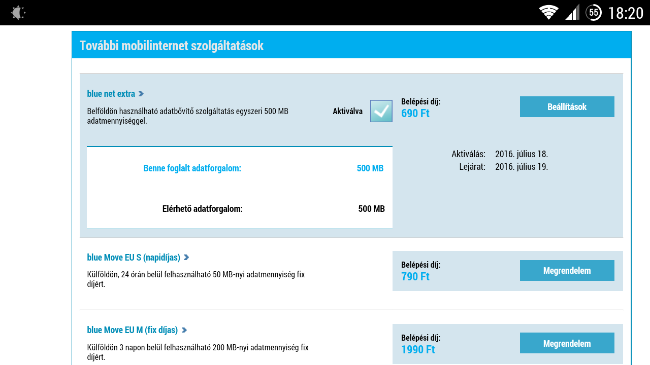The width and height of the screenshot is (650, 365).
Task: Open blue Move EU S (napidíjas) link
Action: pos(134,258)
